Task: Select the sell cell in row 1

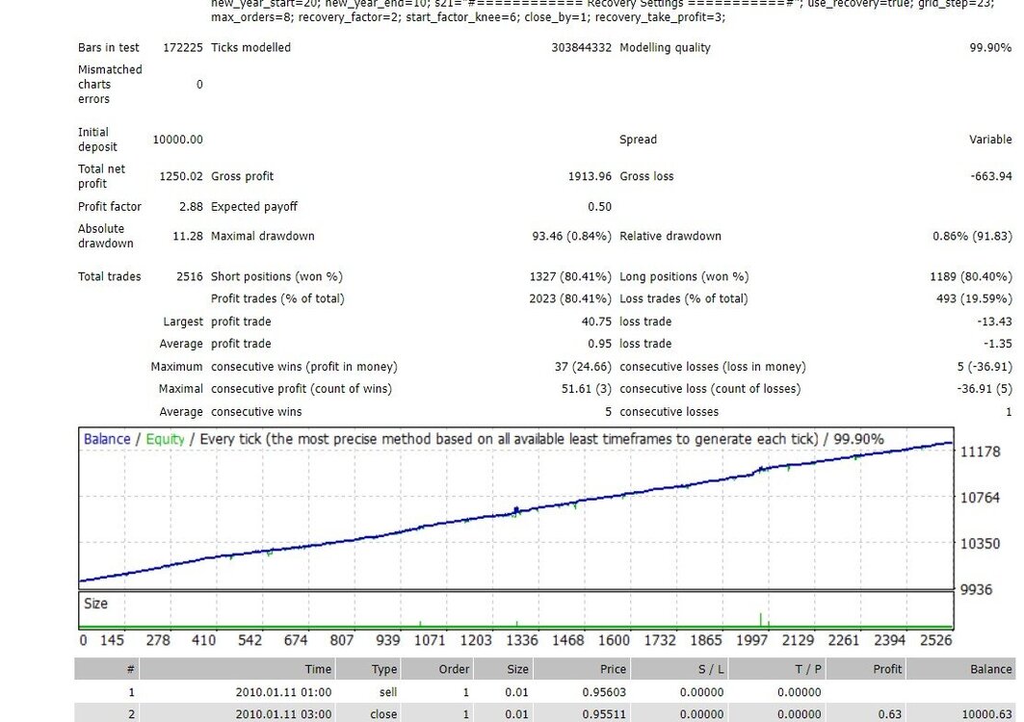Action: pos(388,692)
